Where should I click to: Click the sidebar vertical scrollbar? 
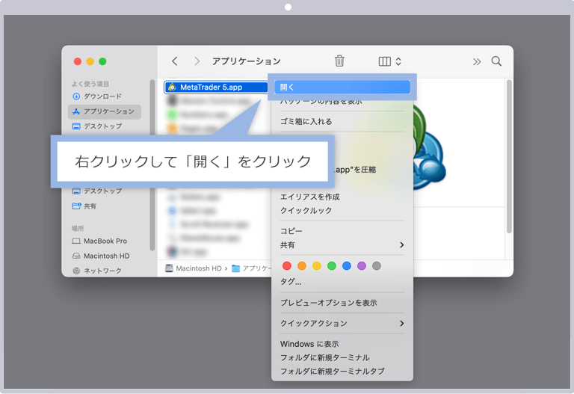152,164
